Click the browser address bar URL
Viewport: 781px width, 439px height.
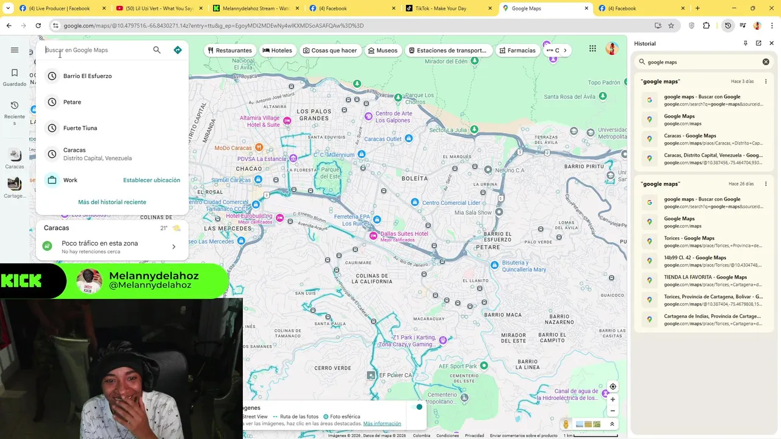pos(214,26)
